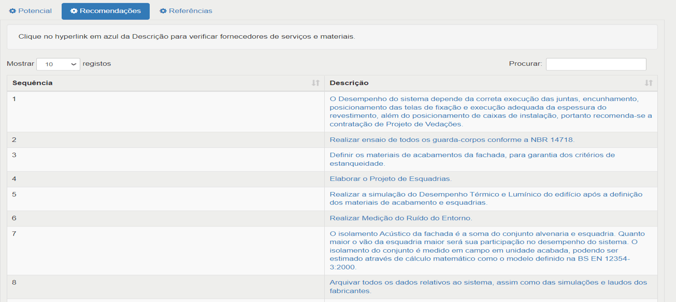Open the Realizar Medição do Ruído do Entorno link
The width and height of the screenshot is (676, 302).
tap(401, 218)
